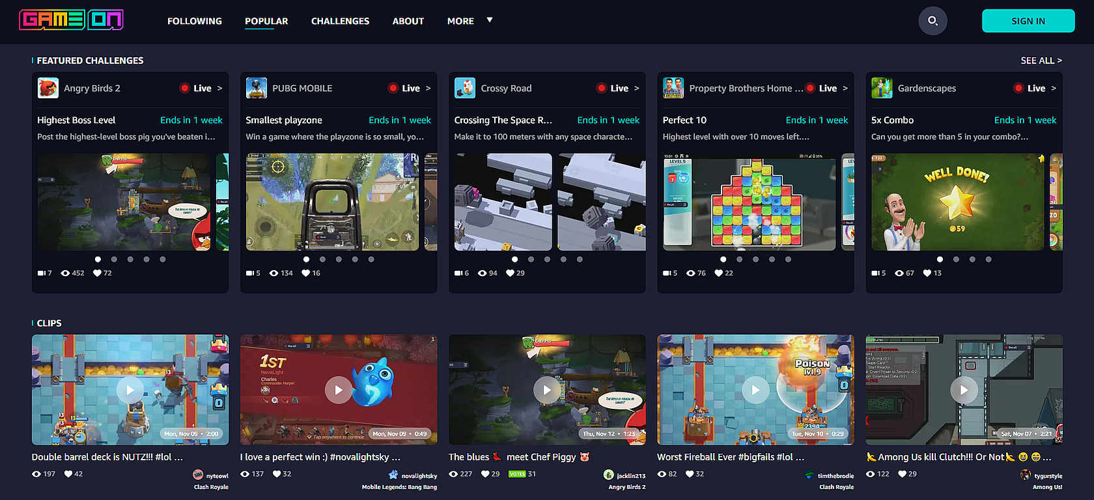
Task: Click the GameOn logo
Action: pyautogui.click(x=72, y=20)
